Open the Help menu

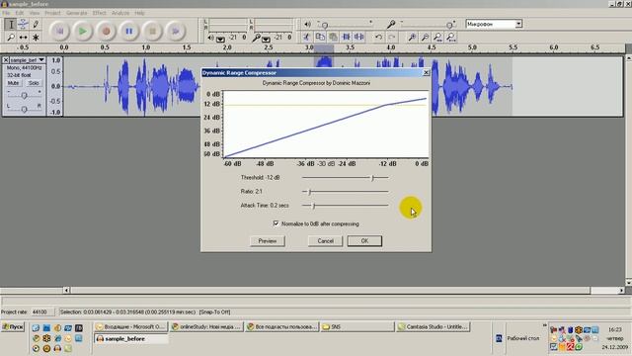click(139, 13)
